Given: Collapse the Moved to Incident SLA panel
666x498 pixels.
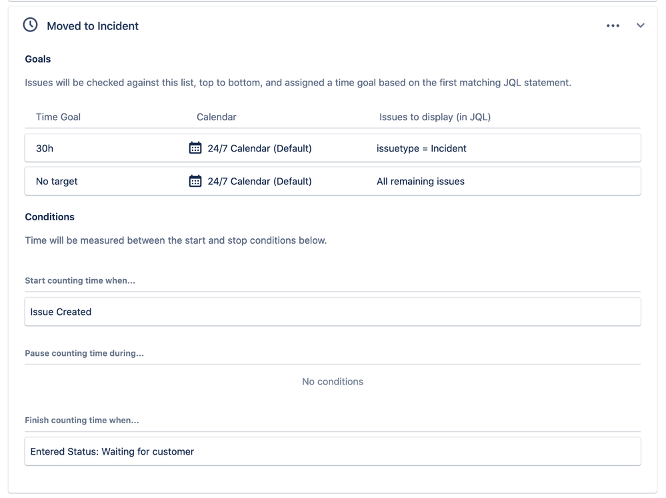Looking at the screenshot, I should [640, 26].
